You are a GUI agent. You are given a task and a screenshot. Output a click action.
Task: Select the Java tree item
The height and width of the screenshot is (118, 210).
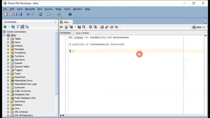[x=17, y=108]
